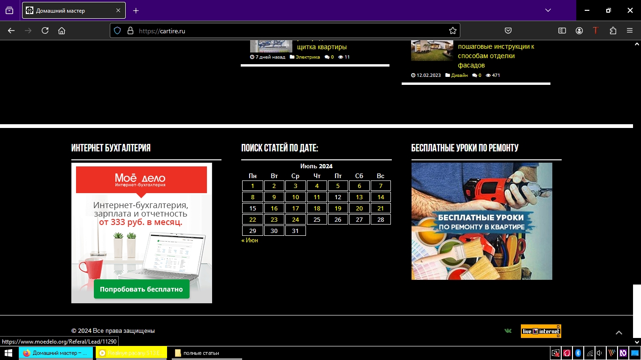Open the Pocket save icon
Viewport: 641px width, 360px height.
508,30
